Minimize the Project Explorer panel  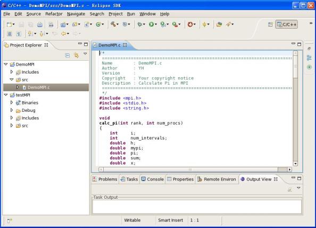80,44
